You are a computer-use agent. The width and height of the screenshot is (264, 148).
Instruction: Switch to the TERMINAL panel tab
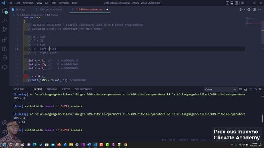pyautogui.click(x=52, y=89)
